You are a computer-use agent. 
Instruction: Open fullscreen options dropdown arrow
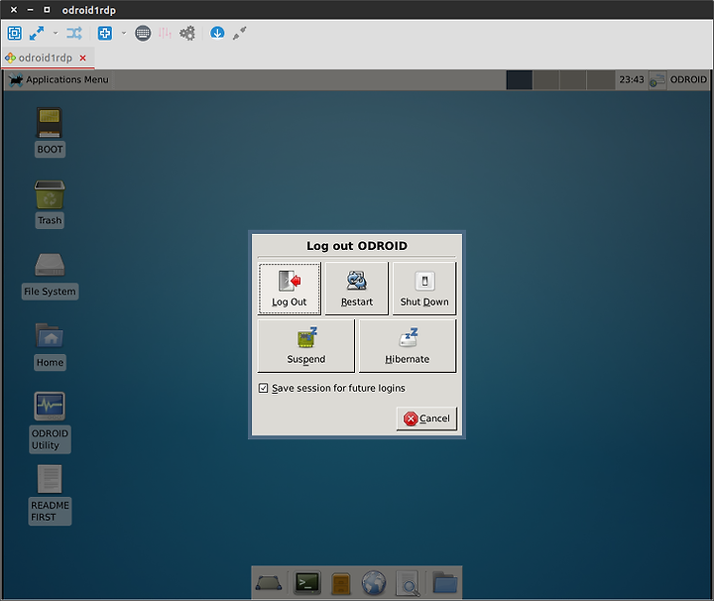pos(56,34)
